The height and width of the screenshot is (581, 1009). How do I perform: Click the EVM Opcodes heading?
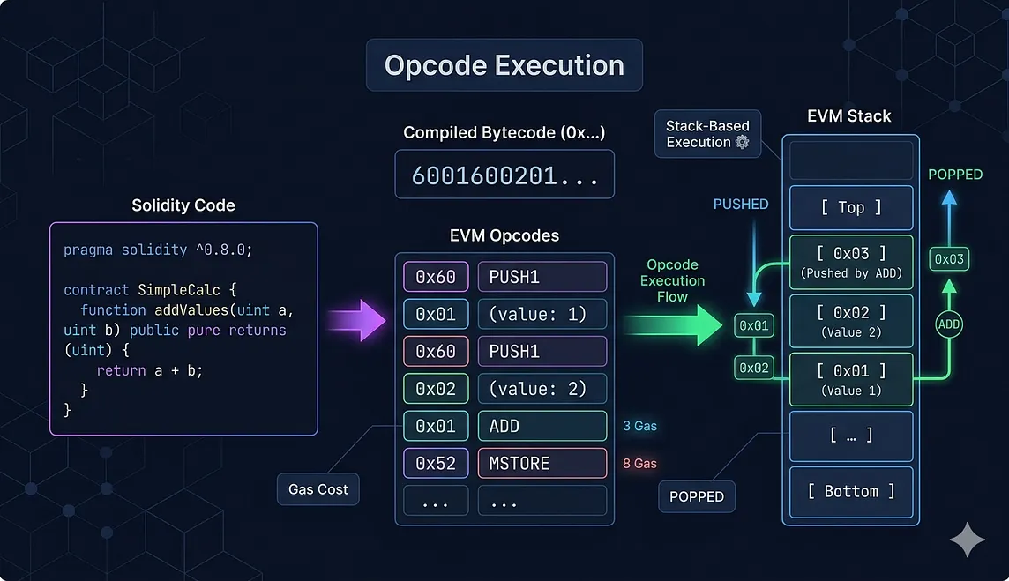point(504,235)
